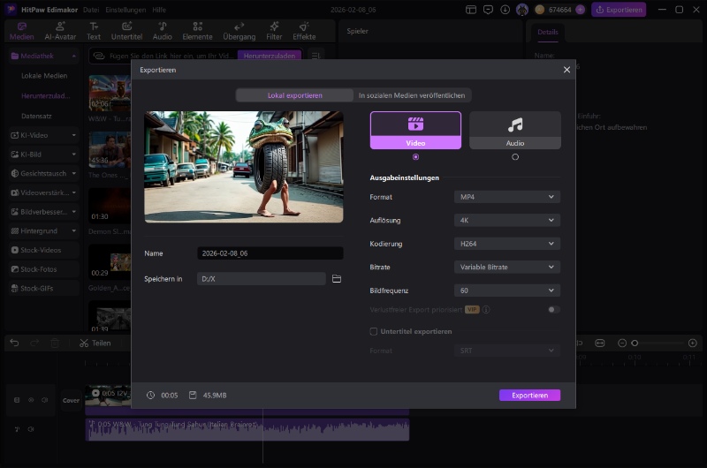Click the Herunterladen button
Image resolution: width=707 pixels, height=468 pixels.
(x=269, y=56)
